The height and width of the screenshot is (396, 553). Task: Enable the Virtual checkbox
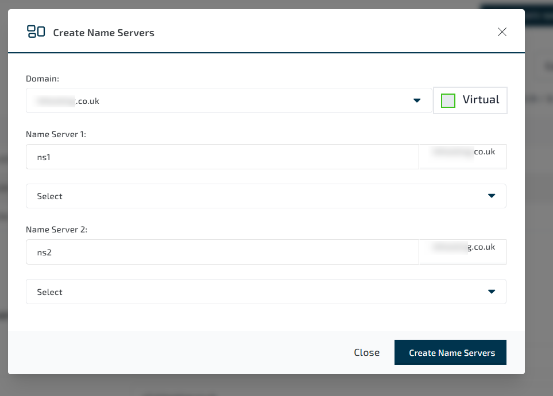point(448,100)
